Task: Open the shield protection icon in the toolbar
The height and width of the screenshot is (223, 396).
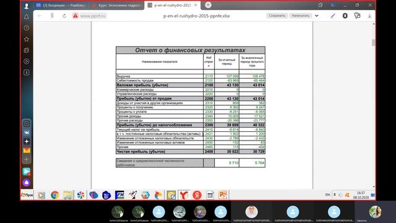Action: point(345,15)
